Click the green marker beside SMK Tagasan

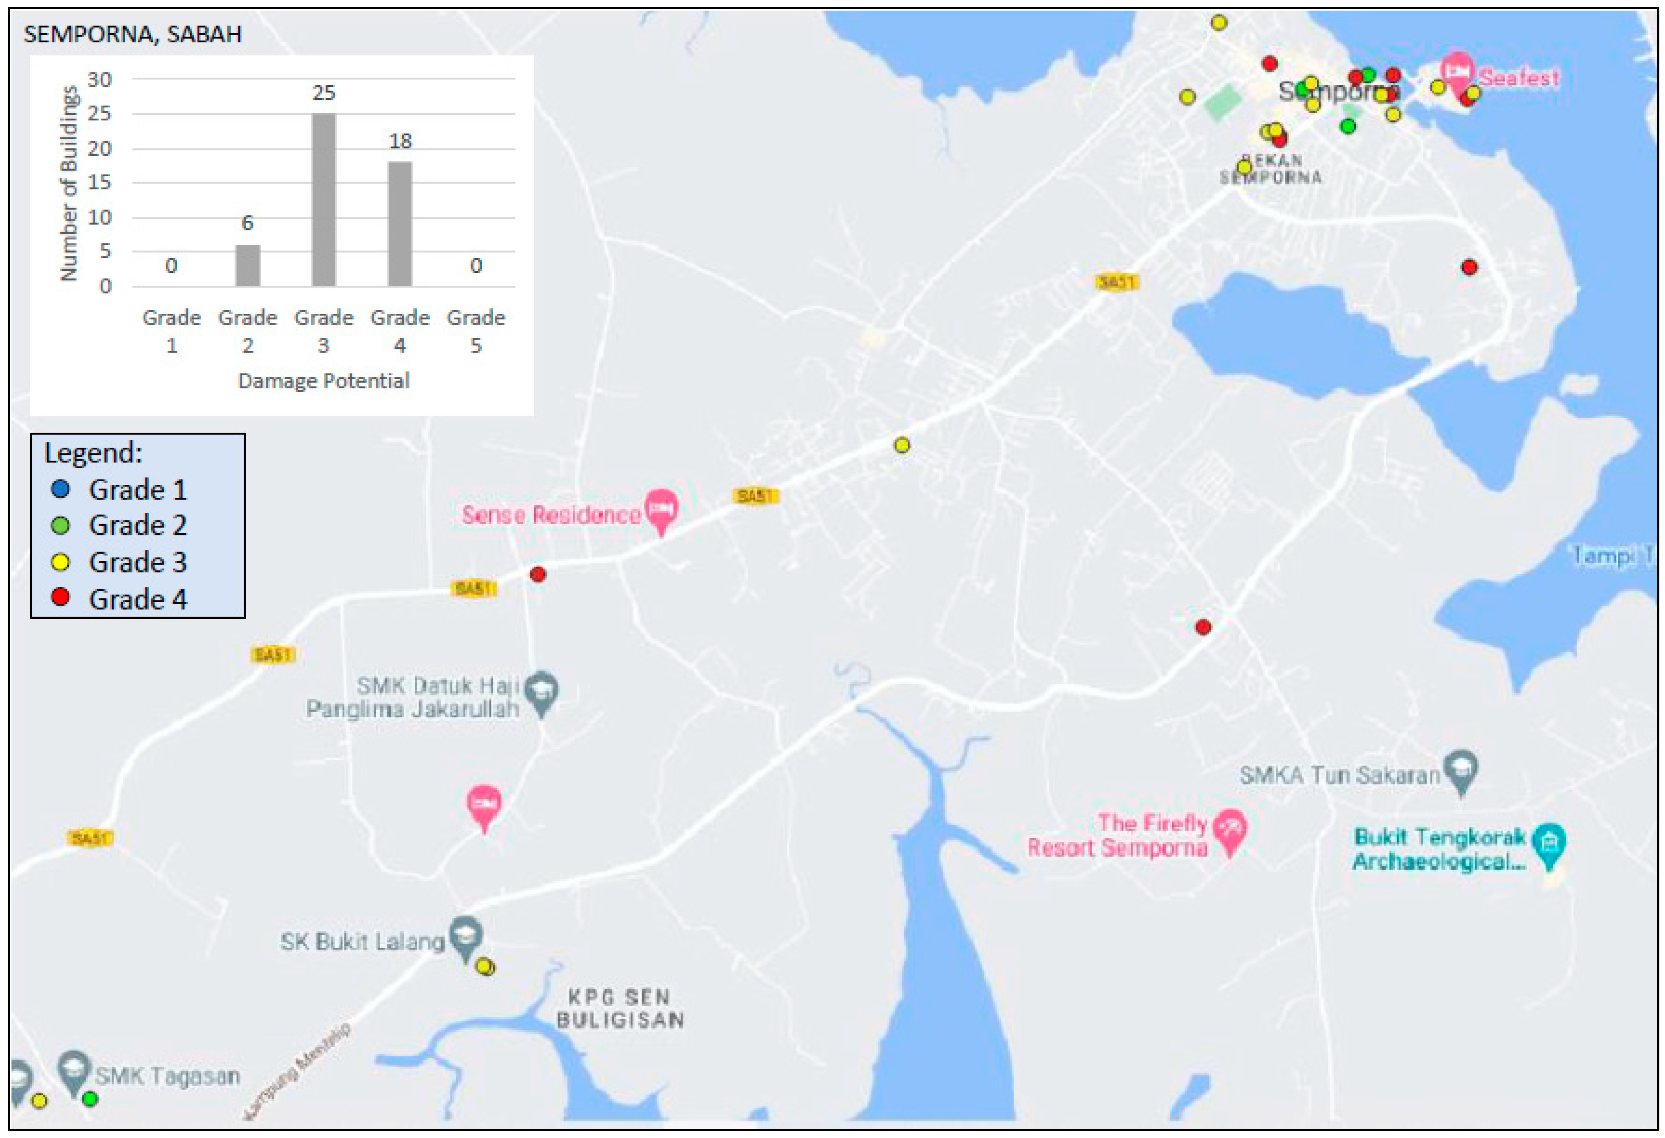coord(89,1099)
